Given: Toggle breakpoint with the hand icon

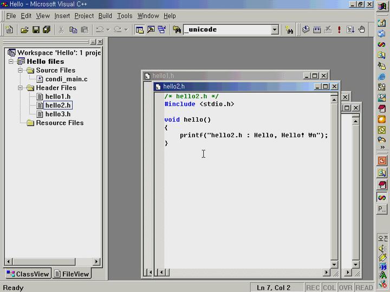Looking at the screenshot, I should click(361, 30).
